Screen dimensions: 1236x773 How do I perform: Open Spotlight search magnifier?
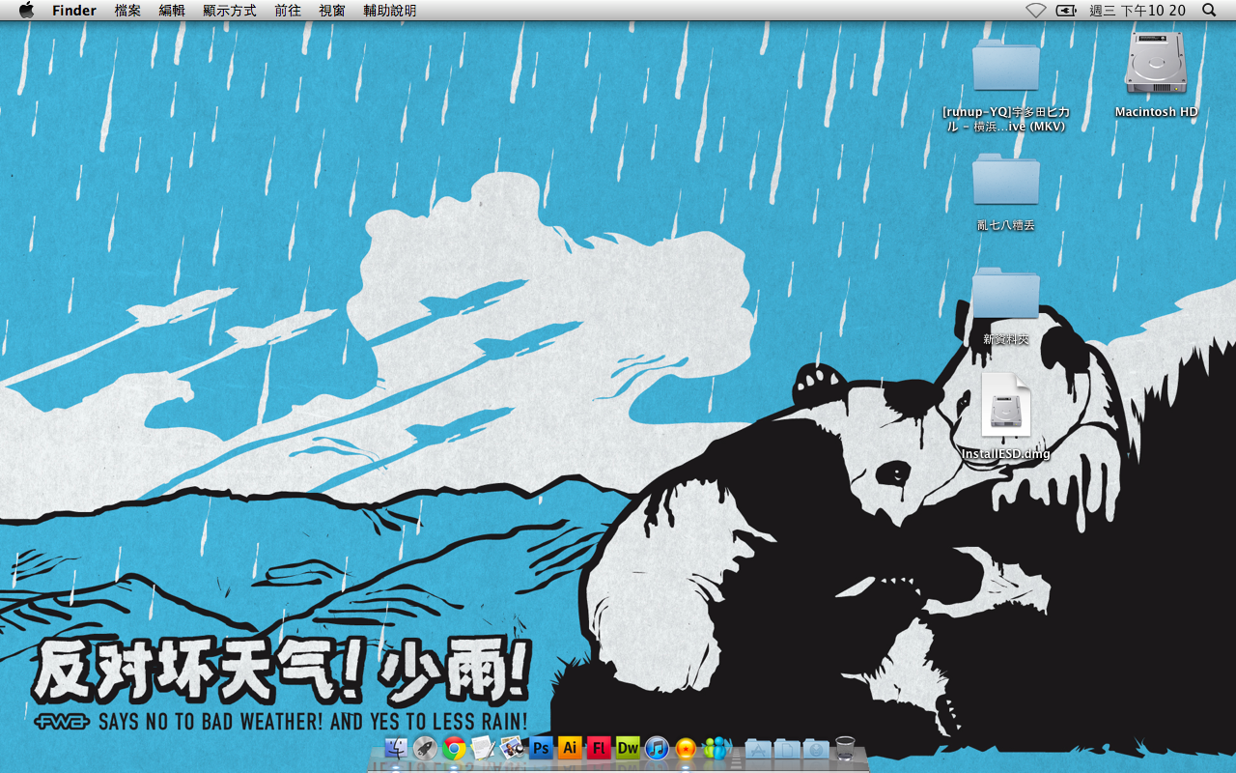1209,11
